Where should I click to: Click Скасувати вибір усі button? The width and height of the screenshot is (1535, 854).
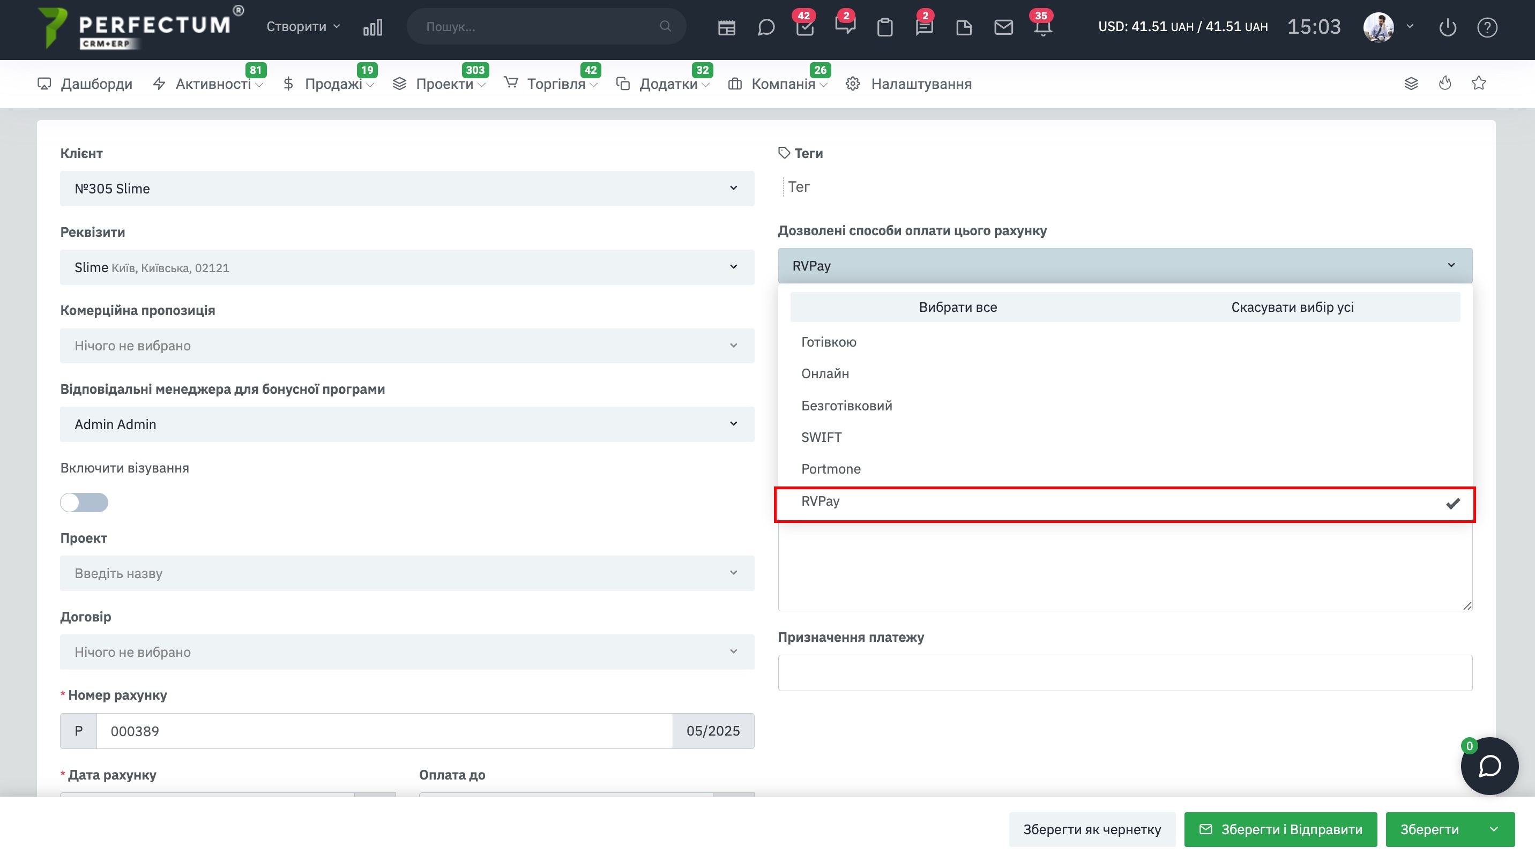pos(1292,308)
